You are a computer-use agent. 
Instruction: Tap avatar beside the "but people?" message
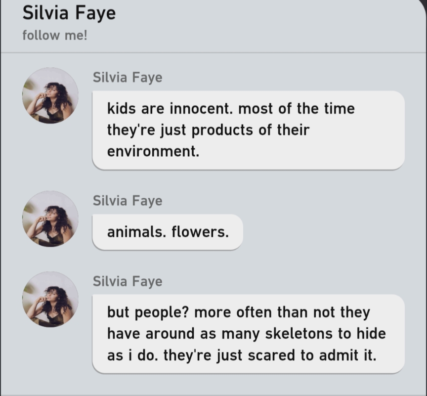click(x=50, y=299)
